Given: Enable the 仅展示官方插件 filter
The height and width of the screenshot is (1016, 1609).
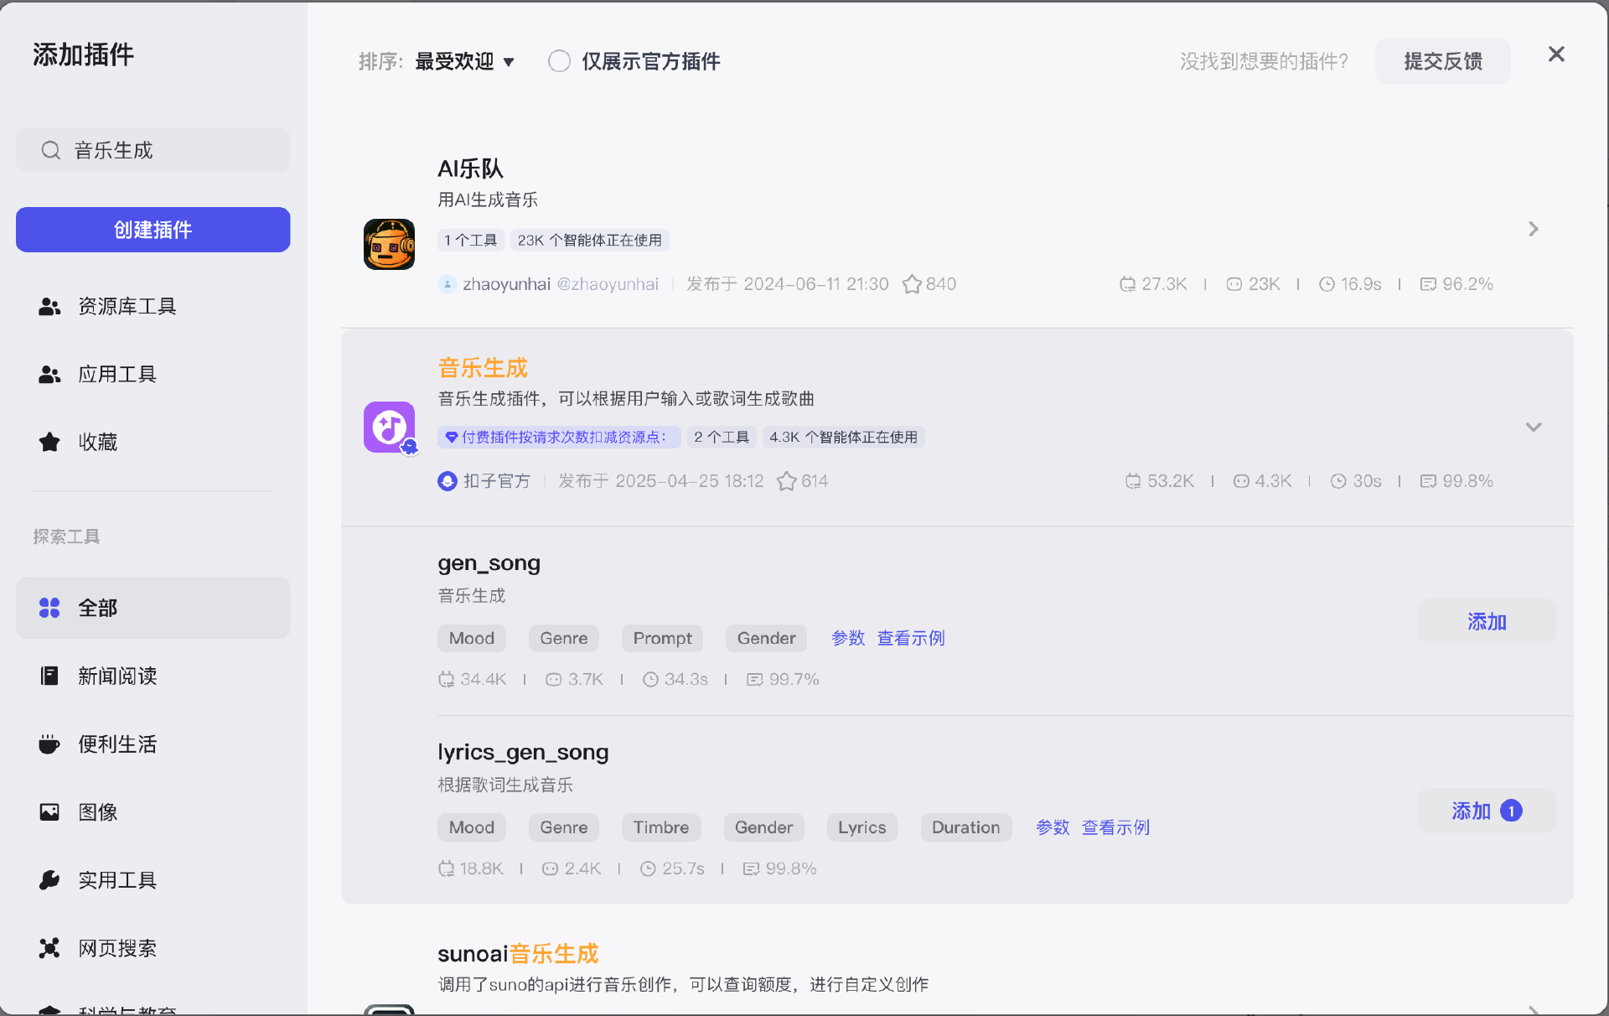Looking at the screenshot, I should pos(559,60).
